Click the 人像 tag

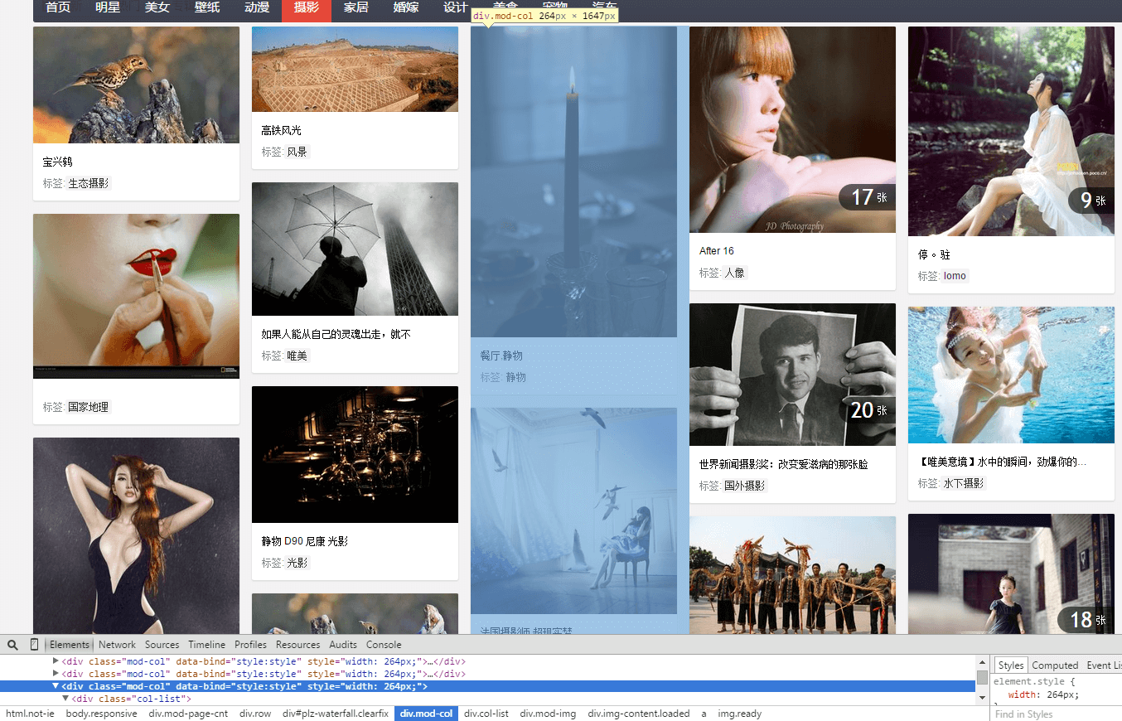(734, 273)
